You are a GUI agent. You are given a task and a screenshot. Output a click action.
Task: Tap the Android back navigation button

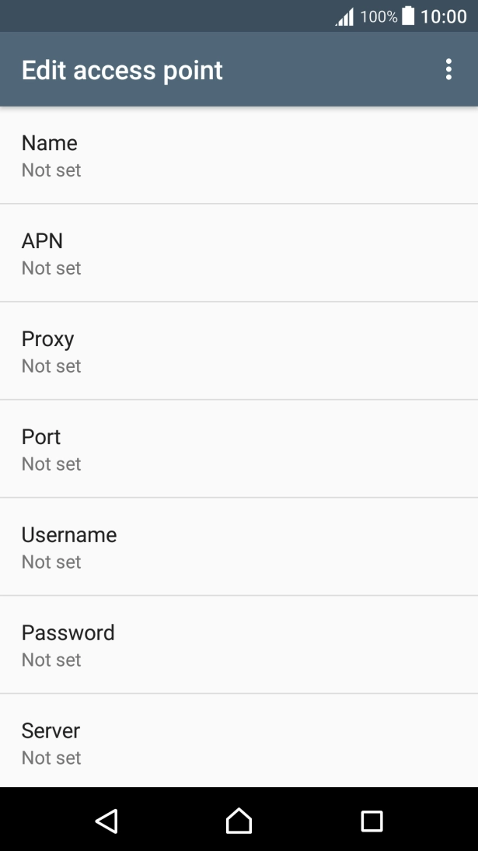(x=106, y=821)
